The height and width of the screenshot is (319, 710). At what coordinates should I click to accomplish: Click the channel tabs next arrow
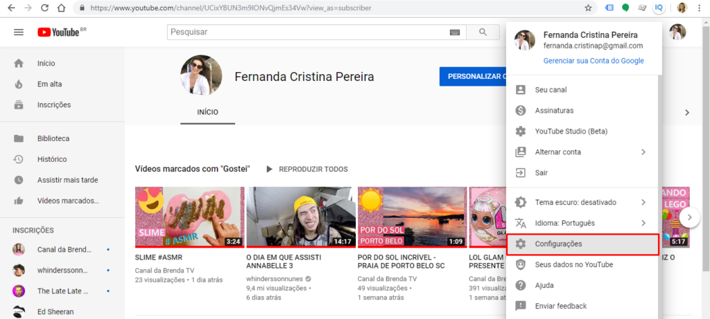(687, 113)
